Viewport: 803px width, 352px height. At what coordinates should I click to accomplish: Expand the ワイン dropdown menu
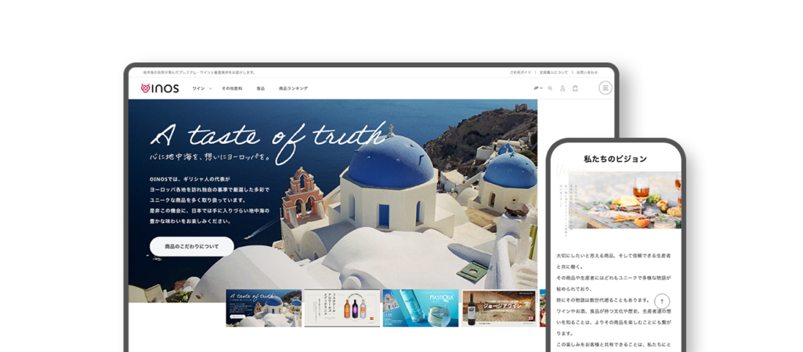pos(201,88)
